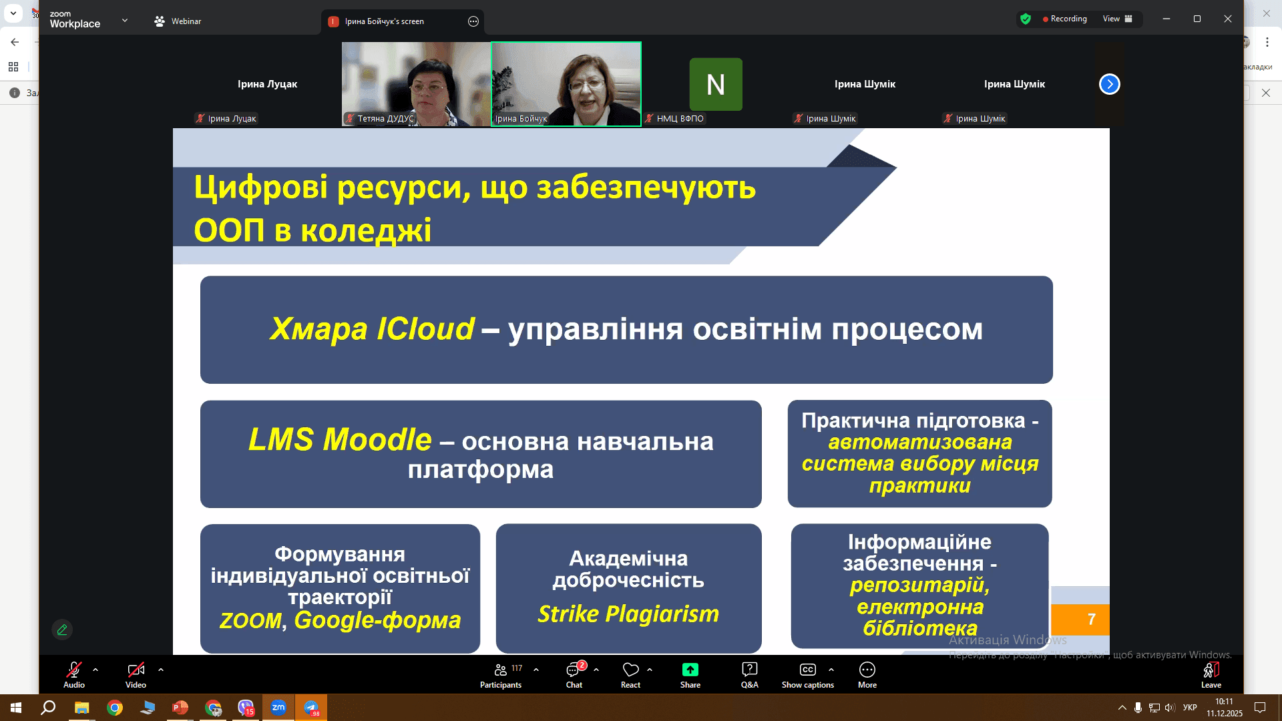This screenshot has width=1282, height=721.
Task: Open browser three-dot menu behind Zoom
Action: [1267, 42]
